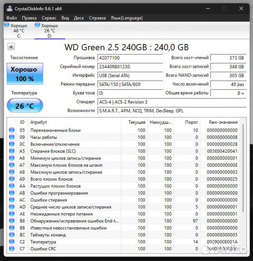Click status icon of attribute AC row
The image size is (253, 261).
12,200
